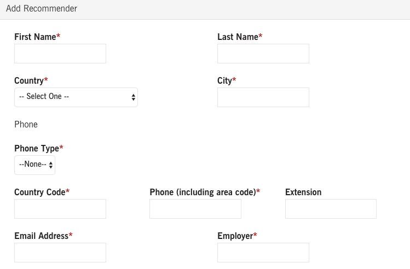Focus the City input field

pos(263,97)
